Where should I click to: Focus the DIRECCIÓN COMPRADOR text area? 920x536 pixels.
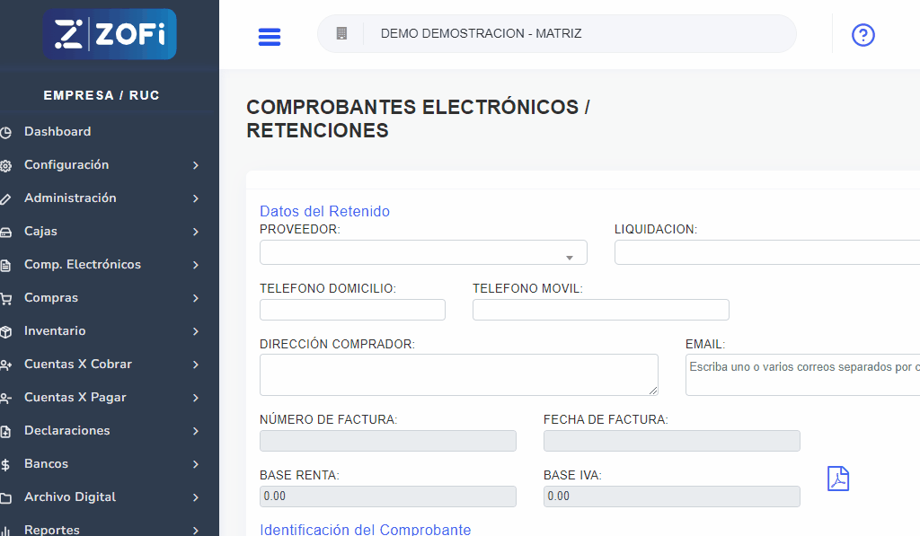pyautogui.click(x=458, y=374)
